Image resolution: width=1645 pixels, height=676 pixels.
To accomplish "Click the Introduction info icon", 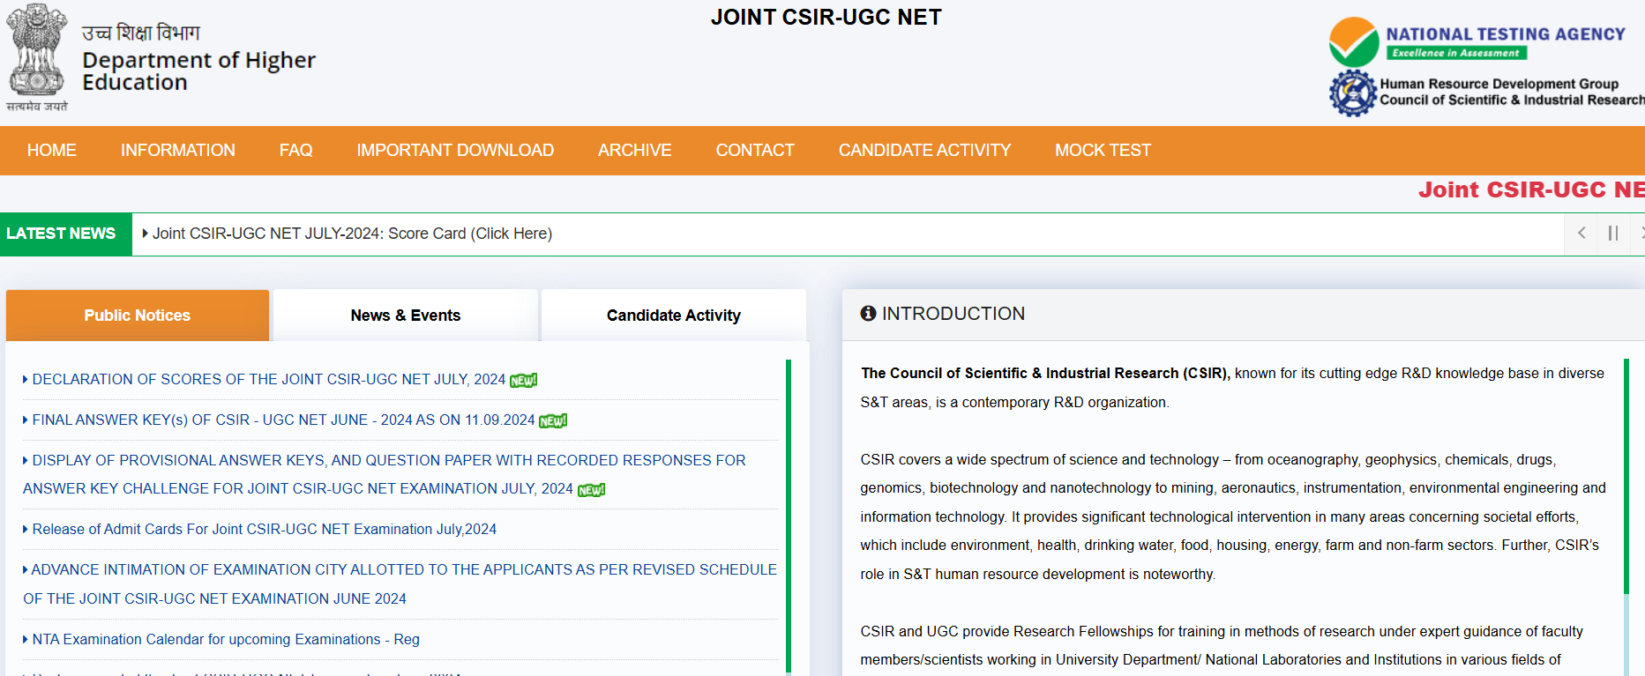I will coord(869,314).
